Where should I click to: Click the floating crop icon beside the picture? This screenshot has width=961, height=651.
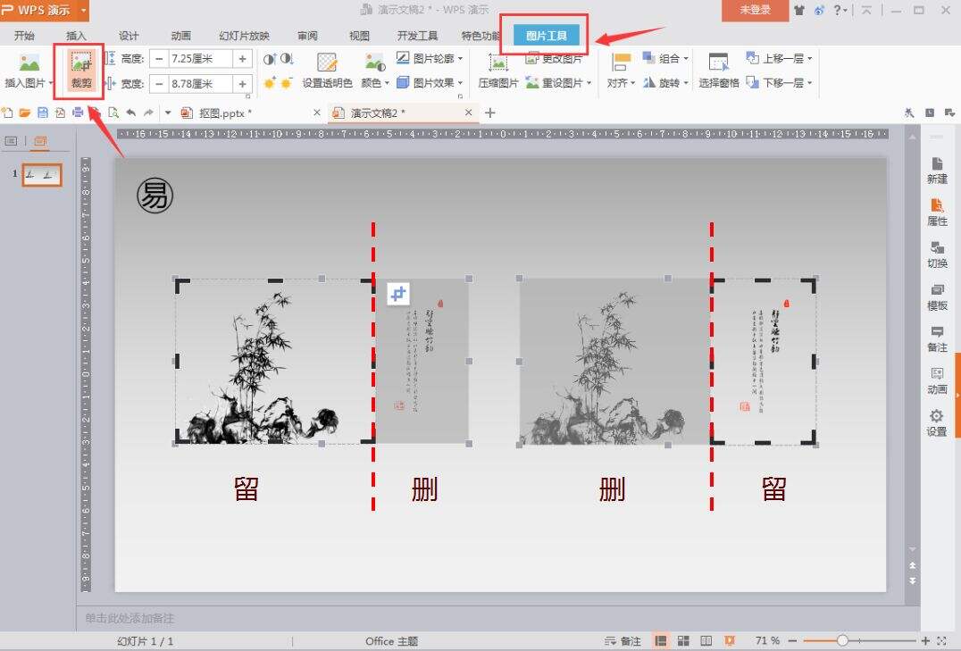point(398,294)
